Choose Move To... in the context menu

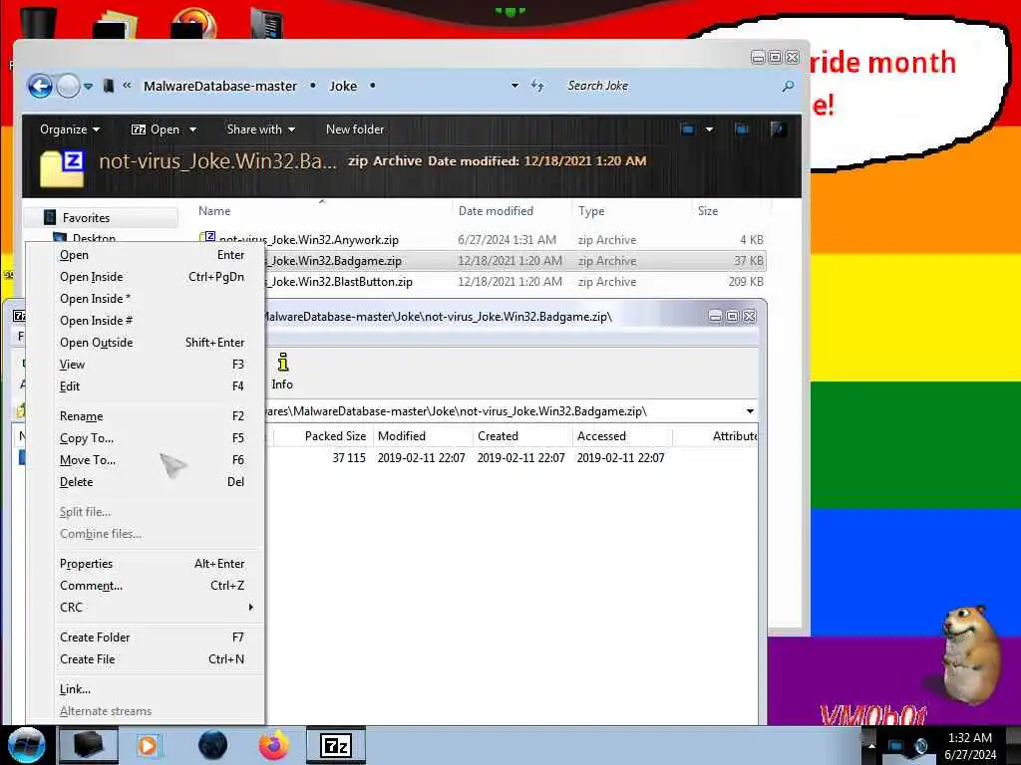(x=152, y=460)
